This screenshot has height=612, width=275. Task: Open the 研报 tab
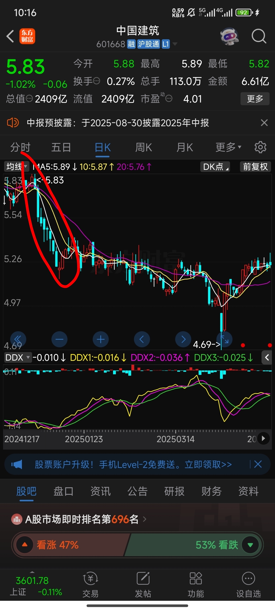point(174,491)
